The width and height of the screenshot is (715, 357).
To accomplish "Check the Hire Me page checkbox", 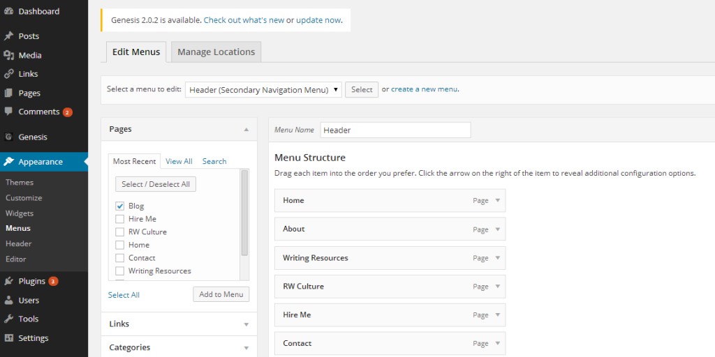I will (x=119, y=219).
